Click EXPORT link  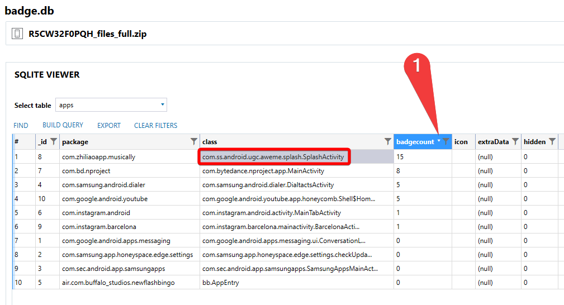[x=109, y=126]
